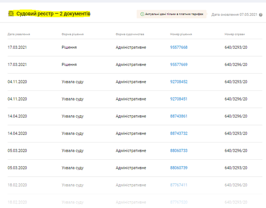Click the green clock icon in the badge
The image size is (266, 208).
point(142,14)
